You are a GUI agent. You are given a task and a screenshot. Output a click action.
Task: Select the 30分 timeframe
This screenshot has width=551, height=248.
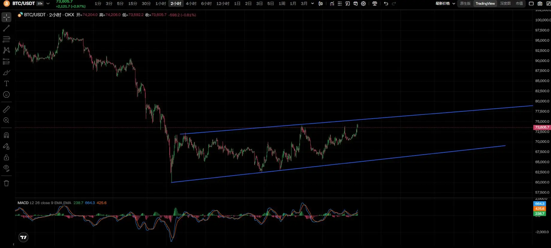point(146,4)
